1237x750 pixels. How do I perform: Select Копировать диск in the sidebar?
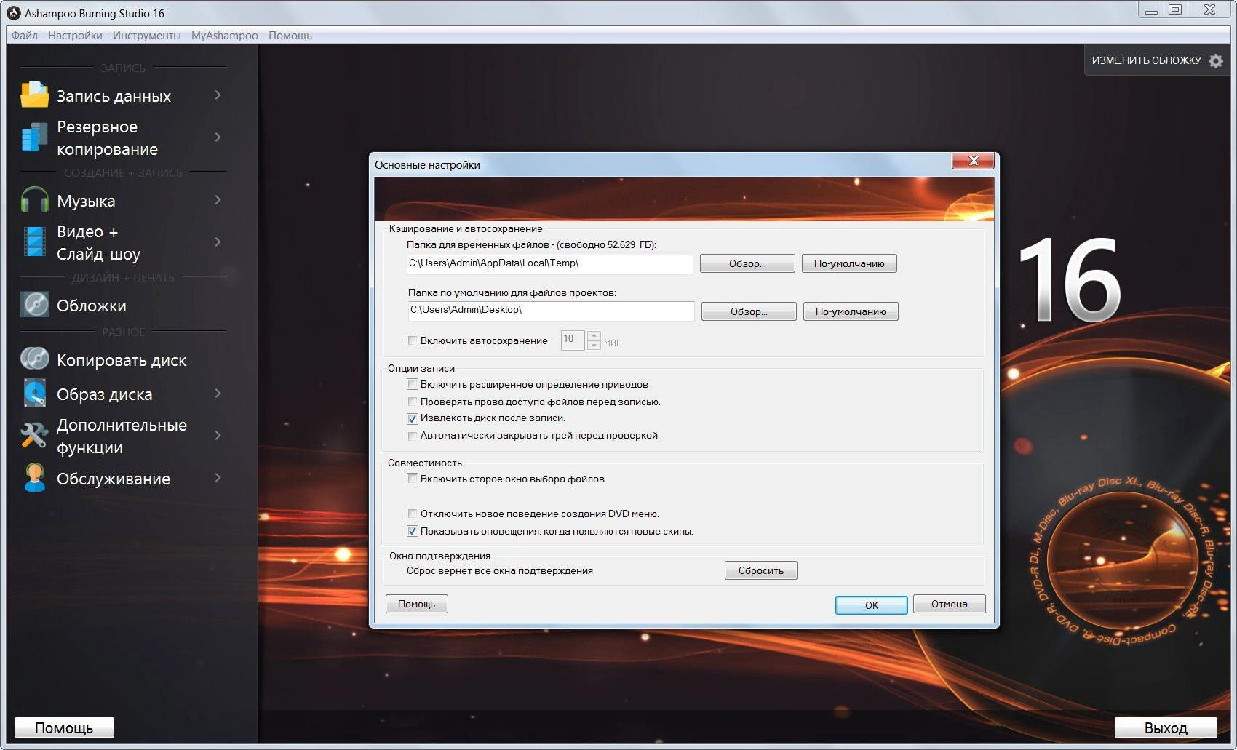click(122, 360)
